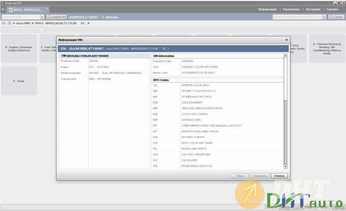346x211 pixels.
Task: Open the Фильтры link
Action: tap(112, 17)
